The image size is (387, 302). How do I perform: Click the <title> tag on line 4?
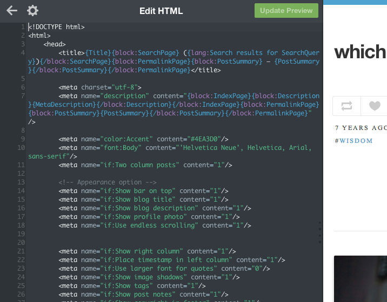click(x=72, y=53)
